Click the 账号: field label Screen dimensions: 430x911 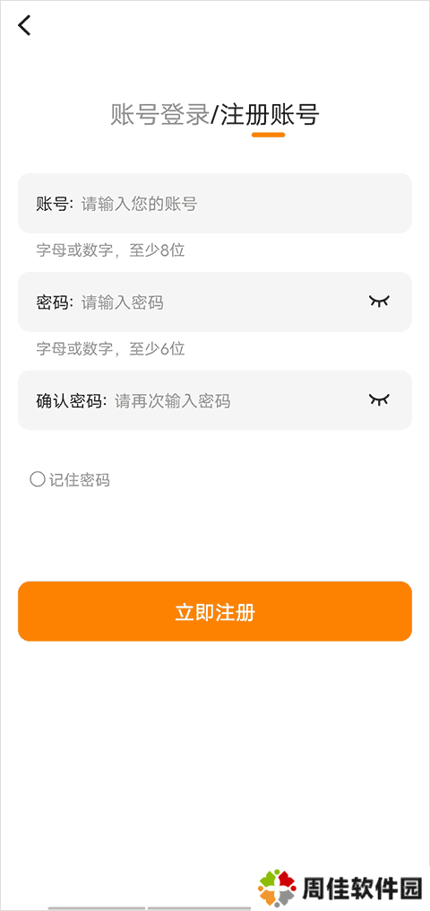55,204
